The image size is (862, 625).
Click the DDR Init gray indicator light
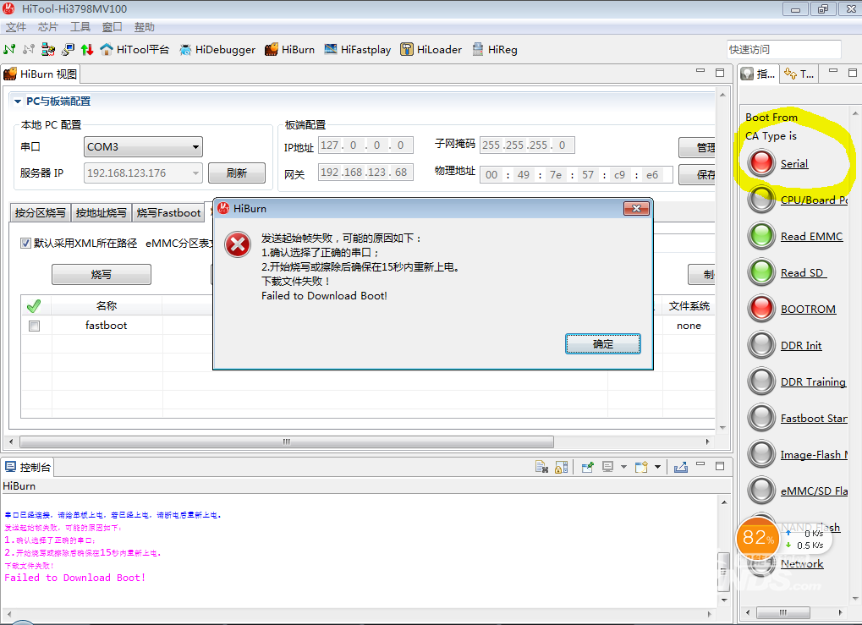point(761,345)
